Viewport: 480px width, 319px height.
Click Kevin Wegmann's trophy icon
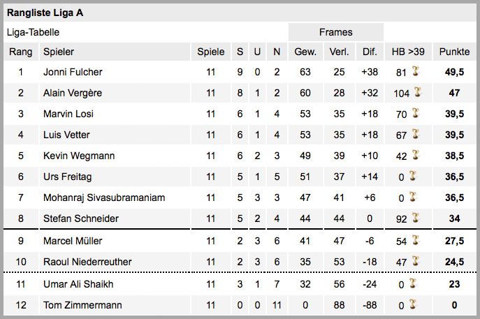(x=416, y=155)
